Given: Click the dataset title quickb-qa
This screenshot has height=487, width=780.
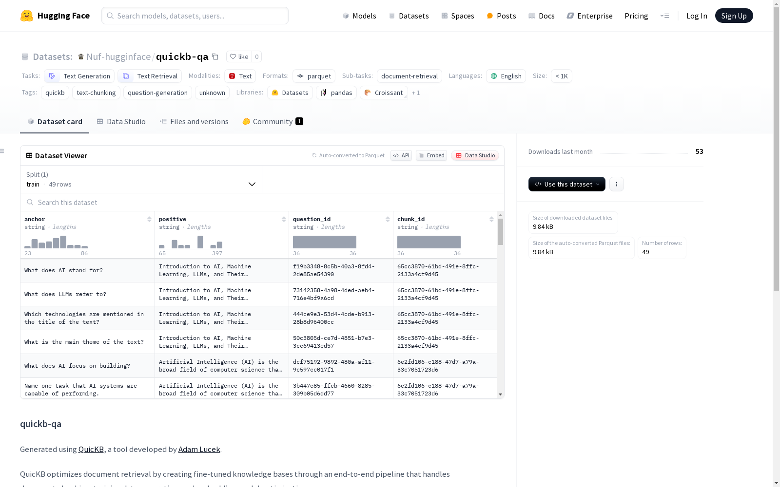Looking at the screenshot, I should pyautogui.click(x=182, y=56).
